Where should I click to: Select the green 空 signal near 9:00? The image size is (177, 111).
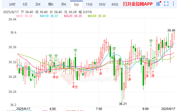pos(143,57)
